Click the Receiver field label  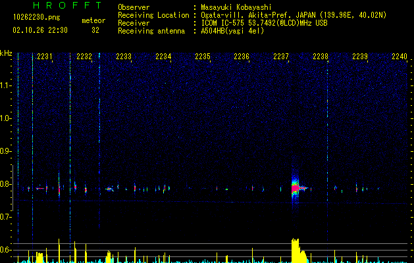click(x=134, y=23)
